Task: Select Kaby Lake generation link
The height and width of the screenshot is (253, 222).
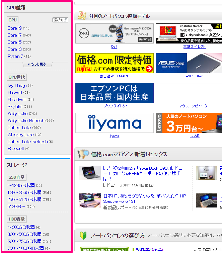Action: [18, 113]
